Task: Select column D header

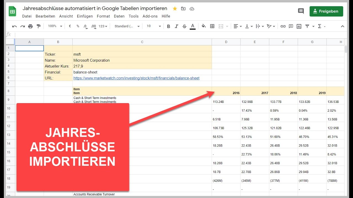Action: (x=226, y=42)
